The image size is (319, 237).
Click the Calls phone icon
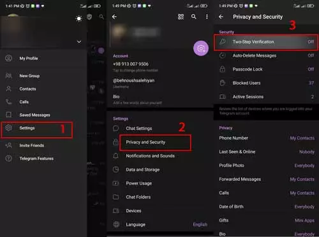click(x=9, y=102)
